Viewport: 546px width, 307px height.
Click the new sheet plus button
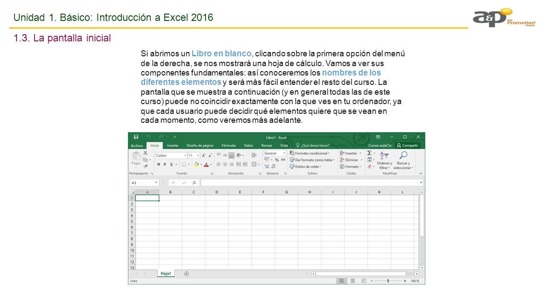pyautogui.click(x=186, y=274)
